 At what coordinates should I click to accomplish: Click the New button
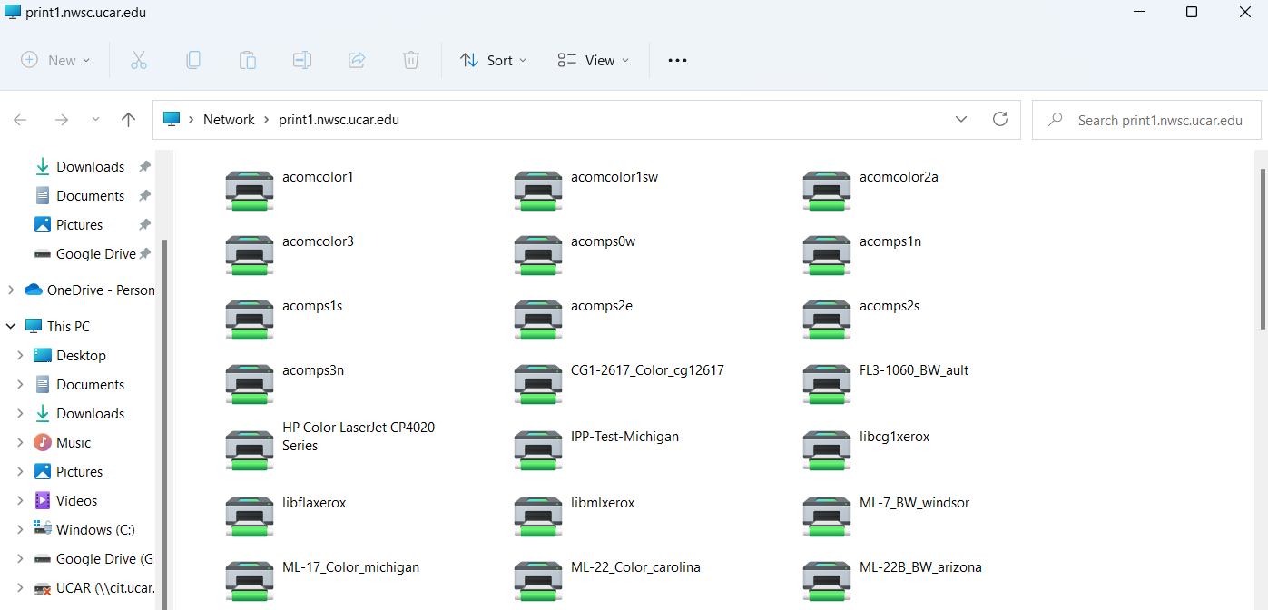pos(55,60)
